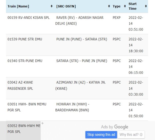Click the info icon beside Why this ad
Screen dimensions: 155x140
click(x=141, y=135)
